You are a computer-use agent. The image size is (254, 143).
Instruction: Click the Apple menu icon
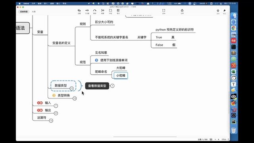[x=19, y=4]
